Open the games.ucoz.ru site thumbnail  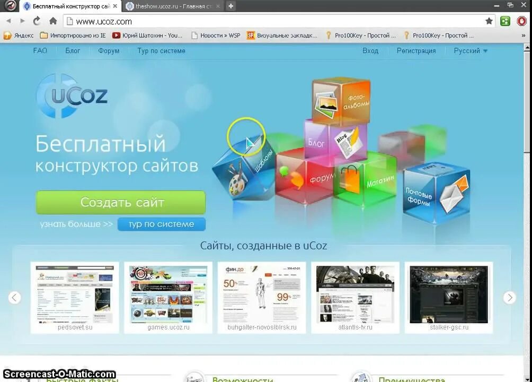tap(169, 298)
